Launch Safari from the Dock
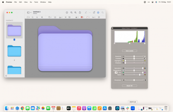Image resolution: width=173 pixels, height=112 pixels. pyautogui.click(x=17, y=108)
